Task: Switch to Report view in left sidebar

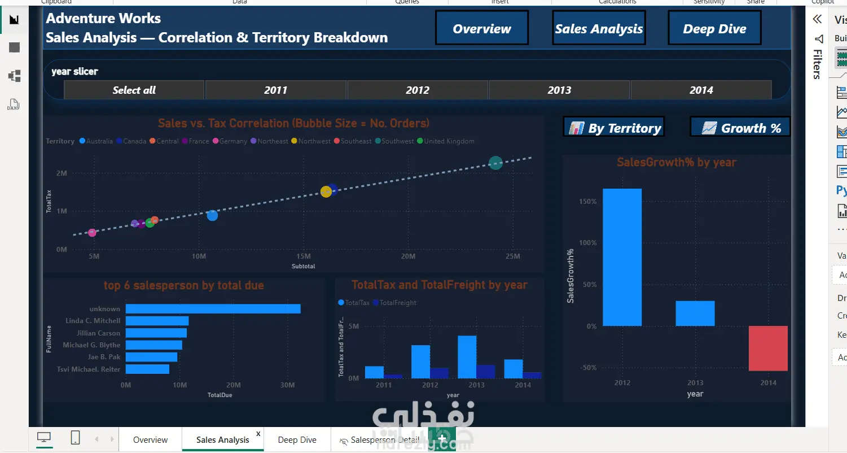Action: pos(14,20)
